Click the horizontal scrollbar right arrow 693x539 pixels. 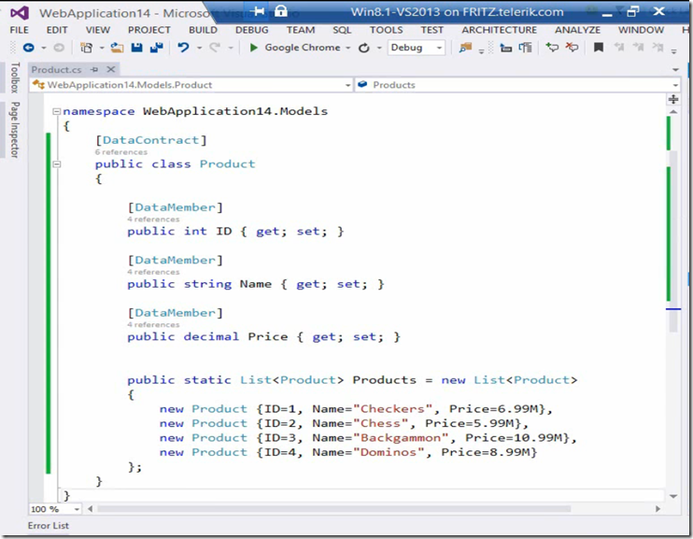click(658, 509)
